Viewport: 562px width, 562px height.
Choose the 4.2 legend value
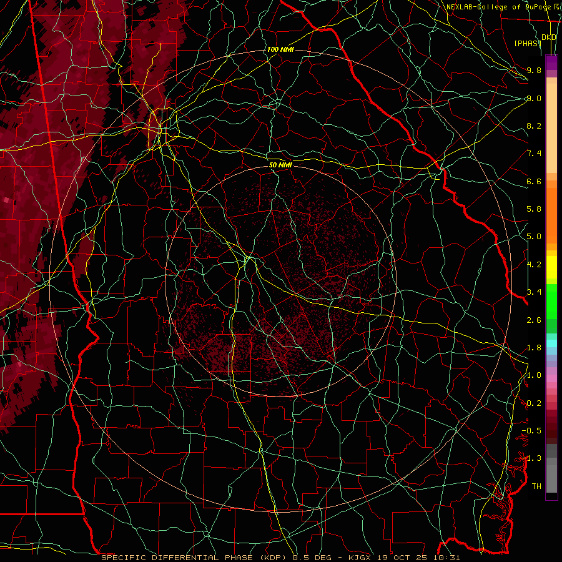[x=534, y=265]
